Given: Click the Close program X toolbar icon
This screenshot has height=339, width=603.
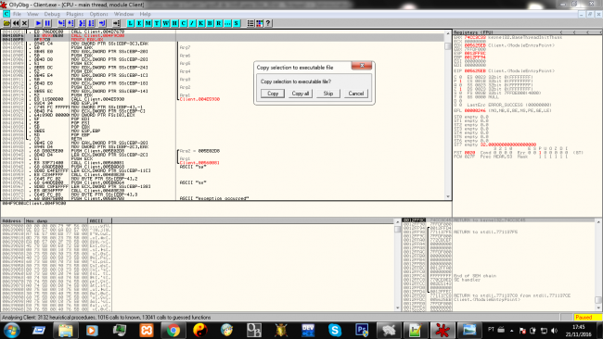Looking at the screenshot, I should point(25,23).
